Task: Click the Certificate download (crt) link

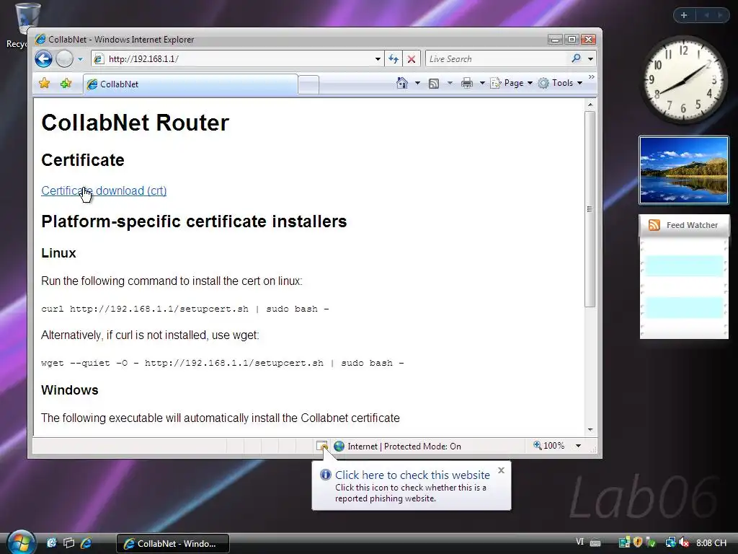Action: (104, 190)
